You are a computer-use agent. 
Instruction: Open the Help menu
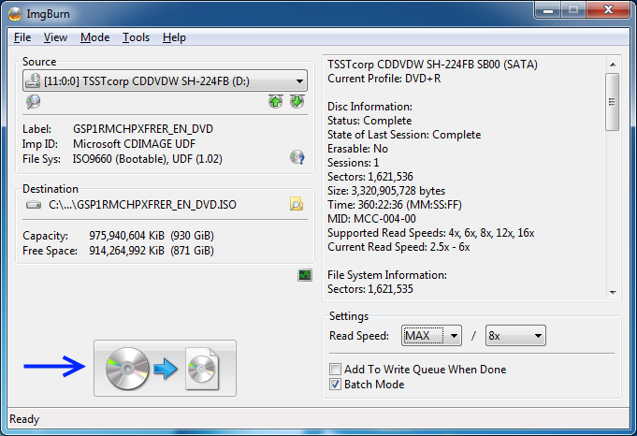pos(174,37)
